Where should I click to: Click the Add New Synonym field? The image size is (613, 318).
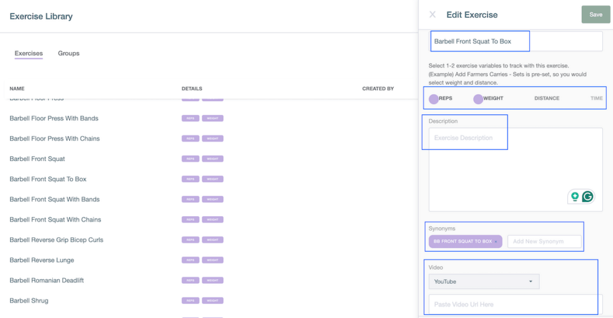[544, 241]
